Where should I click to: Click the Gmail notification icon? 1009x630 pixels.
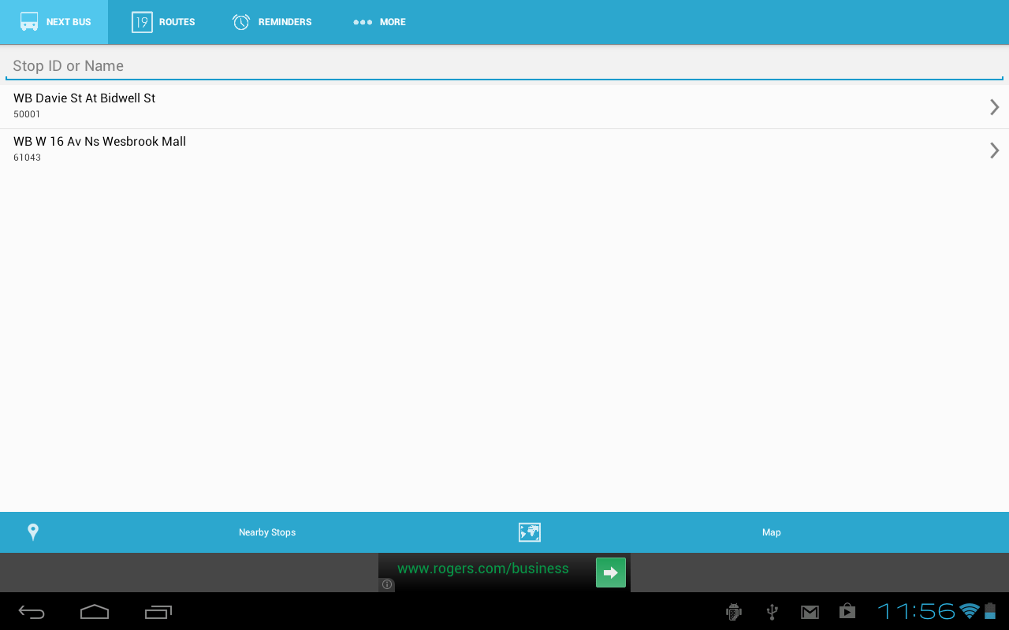coord(810,612)
